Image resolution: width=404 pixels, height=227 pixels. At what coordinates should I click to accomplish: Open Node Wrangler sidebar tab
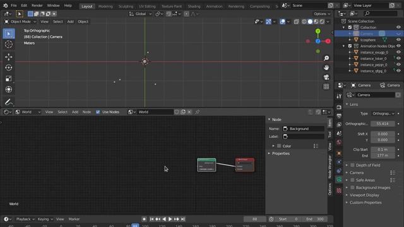(x=330, y=167)
